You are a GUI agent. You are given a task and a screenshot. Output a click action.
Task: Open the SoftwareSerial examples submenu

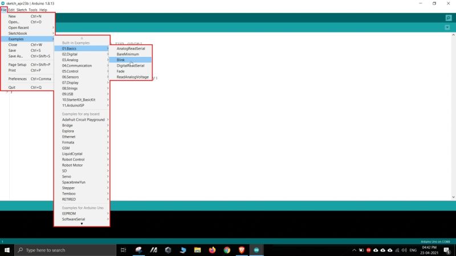tap(82, 219)
